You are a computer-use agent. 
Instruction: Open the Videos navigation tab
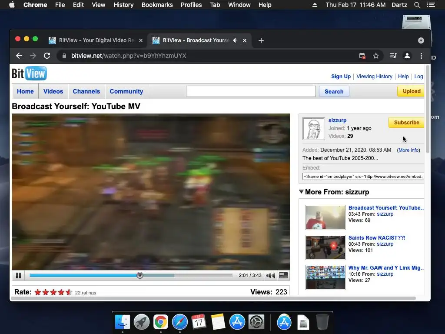tap(53, 91)
